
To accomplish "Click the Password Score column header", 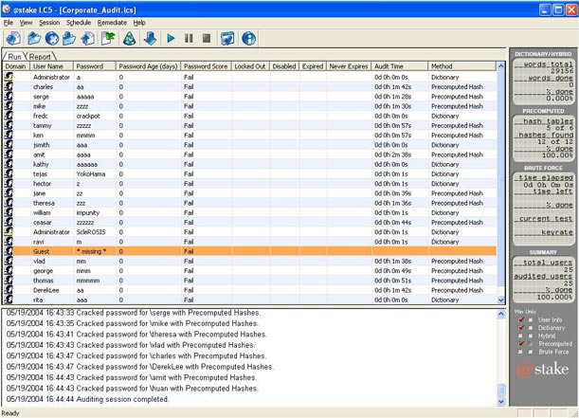I will coord(205,67).
